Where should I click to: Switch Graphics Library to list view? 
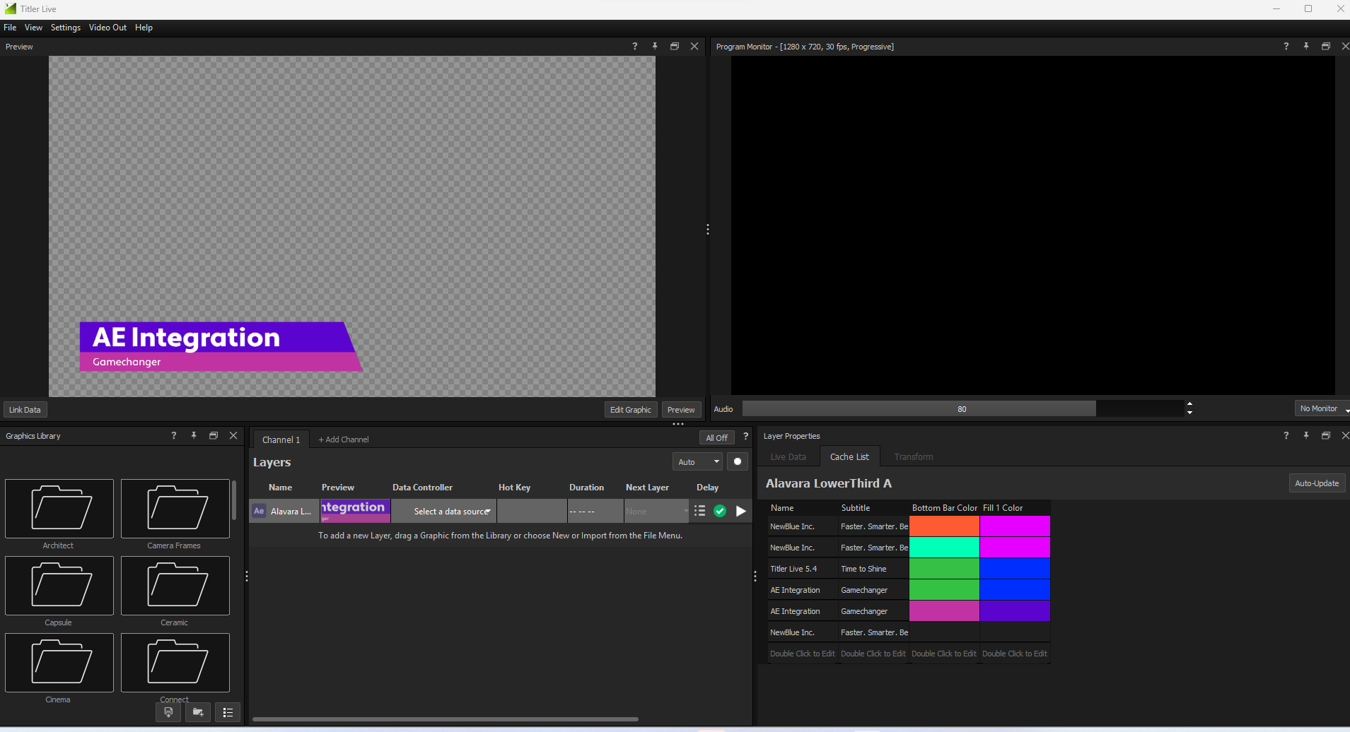[x=228, y=712]
